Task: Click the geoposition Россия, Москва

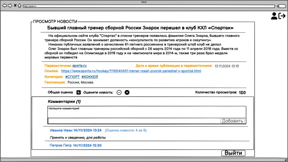Action: (80, 82)
